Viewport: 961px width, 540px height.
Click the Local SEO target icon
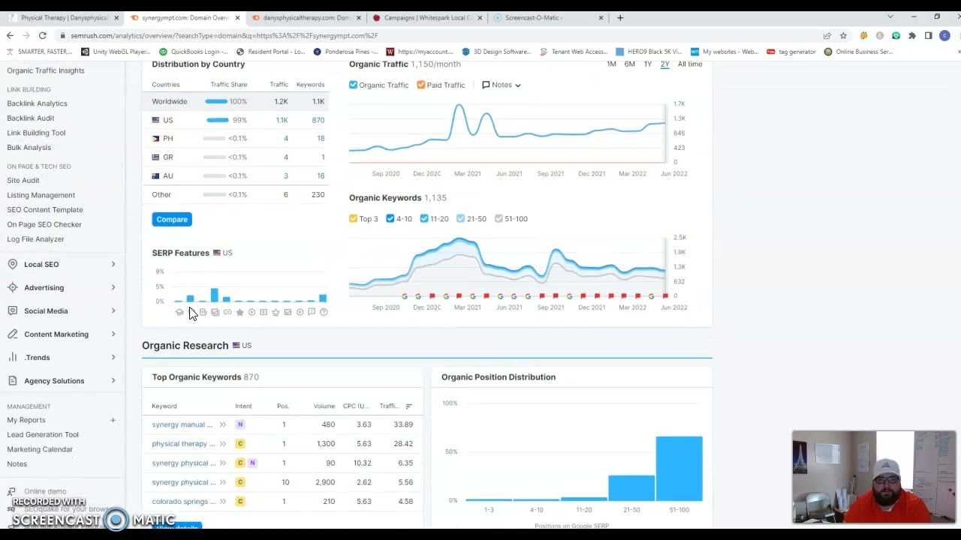pyautogui.click(x=12, y=264)
